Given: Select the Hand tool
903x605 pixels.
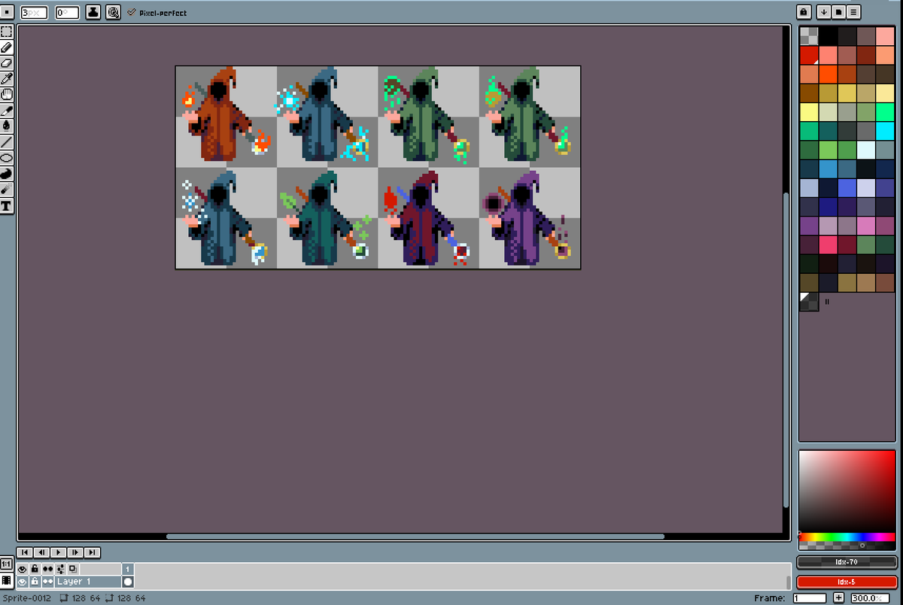Looking at the screenshot, I should point(6,94).
